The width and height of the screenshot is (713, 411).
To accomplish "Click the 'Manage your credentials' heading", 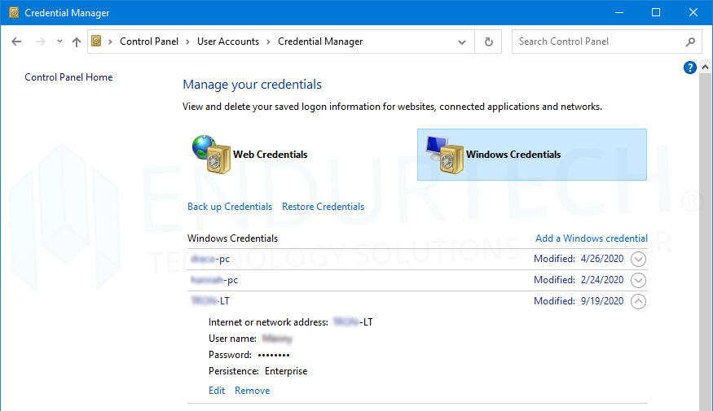I will point(252,85).
